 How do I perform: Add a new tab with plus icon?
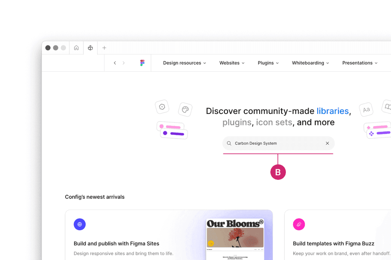click(x=104, y=48)
